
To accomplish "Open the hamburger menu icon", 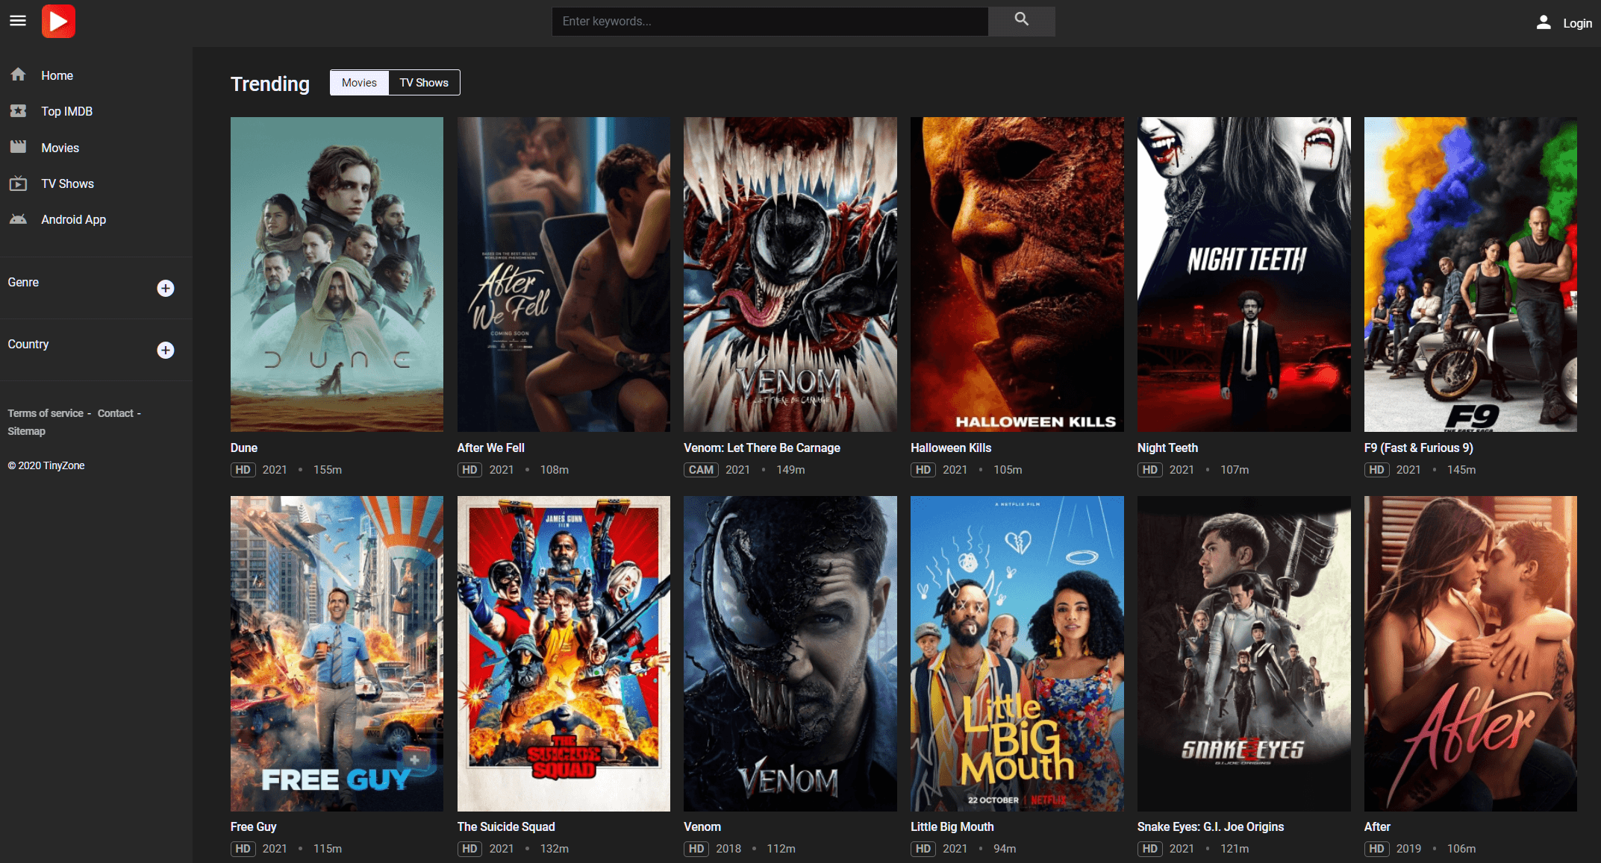I will [18, 21].
